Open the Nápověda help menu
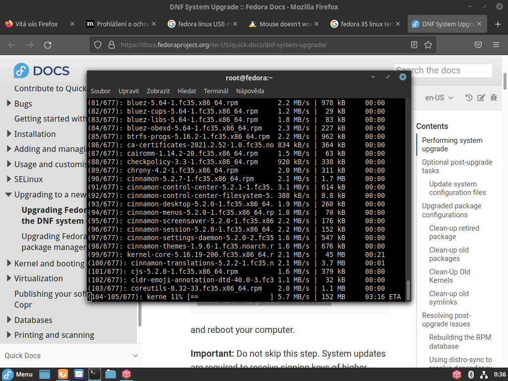 tap(250, 91)
